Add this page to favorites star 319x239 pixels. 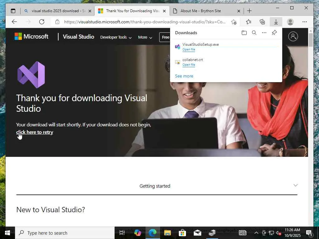point(234,22)
